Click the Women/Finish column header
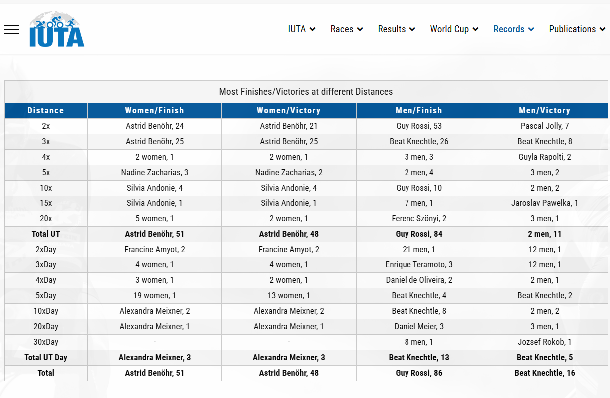Image resolution: width=610 pixels, height=398 pixels. [155, 111]
